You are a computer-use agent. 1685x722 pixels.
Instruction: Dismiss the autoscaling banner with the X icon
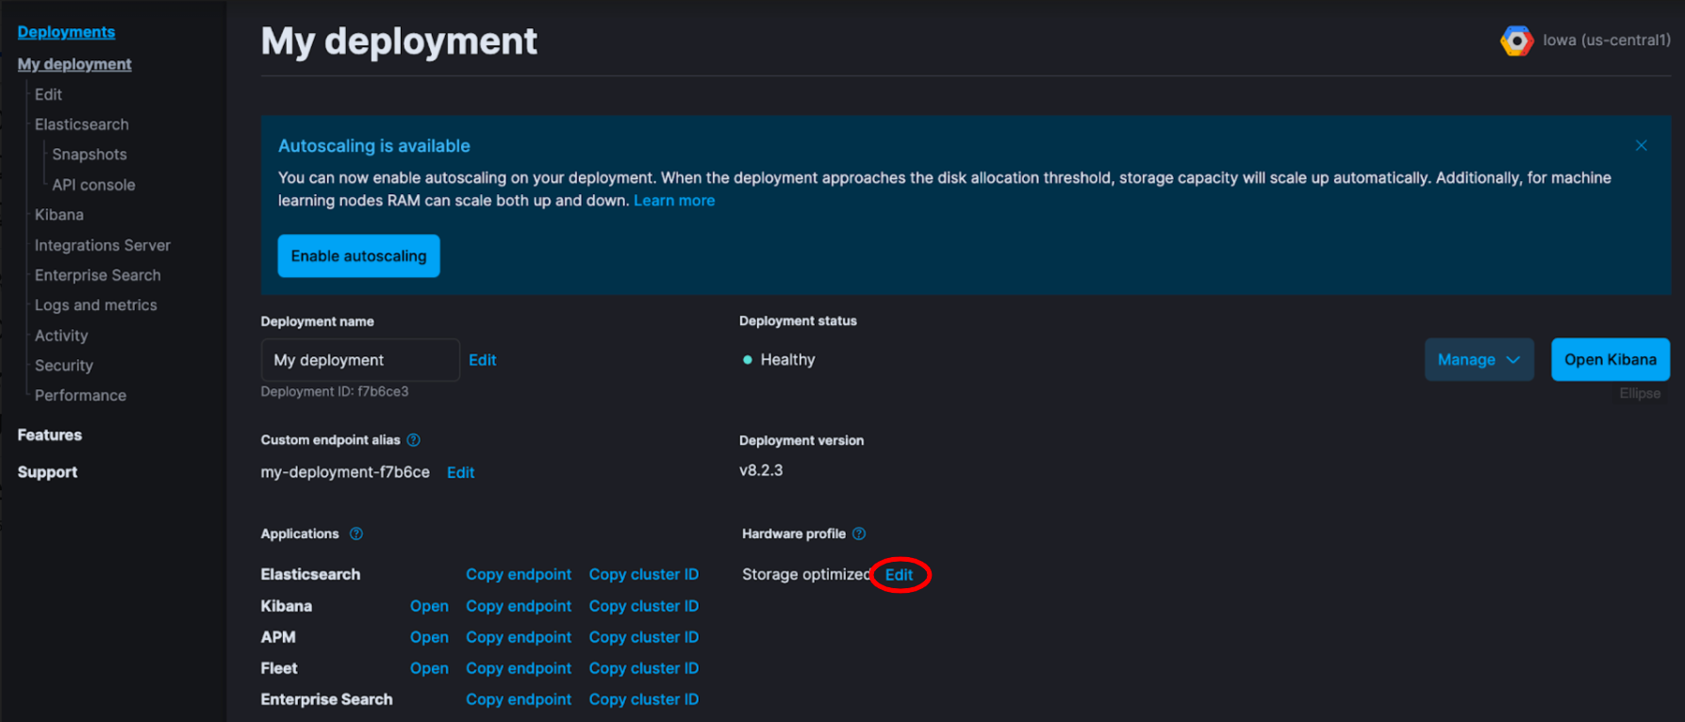click(x=1641, y=145)
